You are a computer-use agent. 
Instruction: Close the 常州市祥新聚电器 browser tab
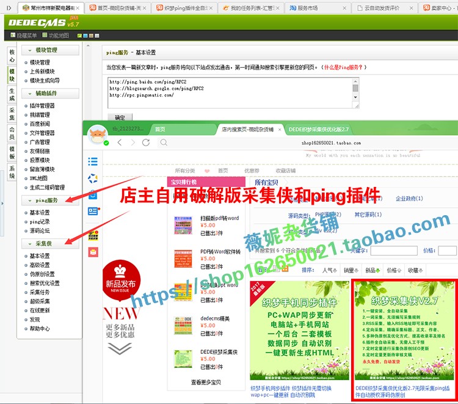[x=78, y=8]
